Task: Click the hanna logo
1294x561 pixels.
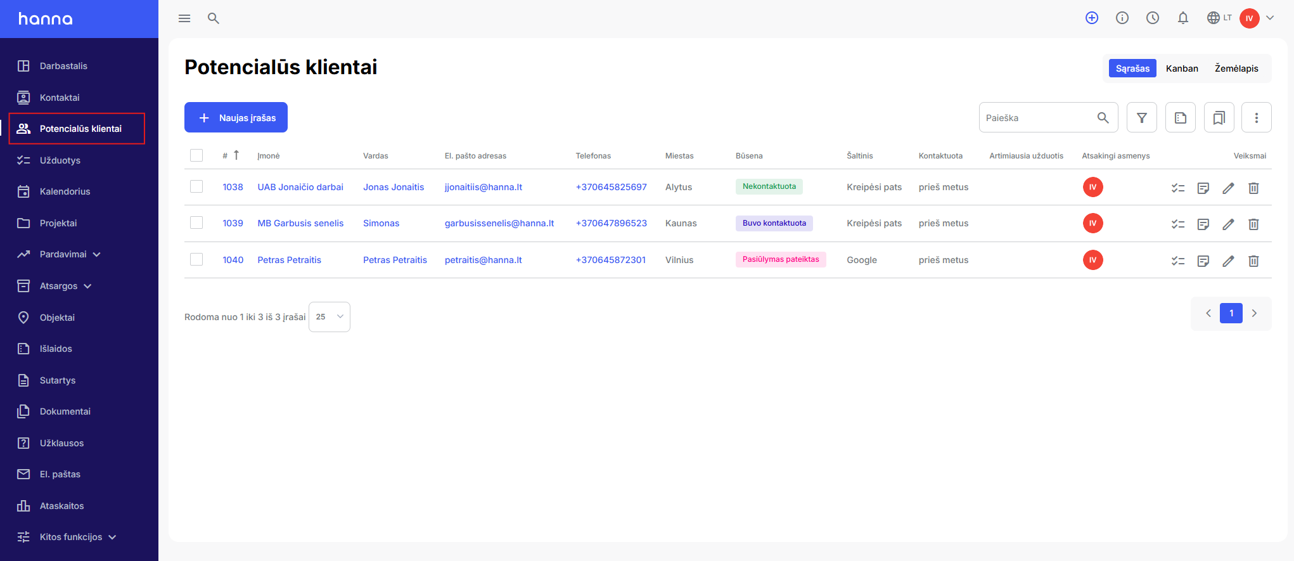Action: point(46,18)
